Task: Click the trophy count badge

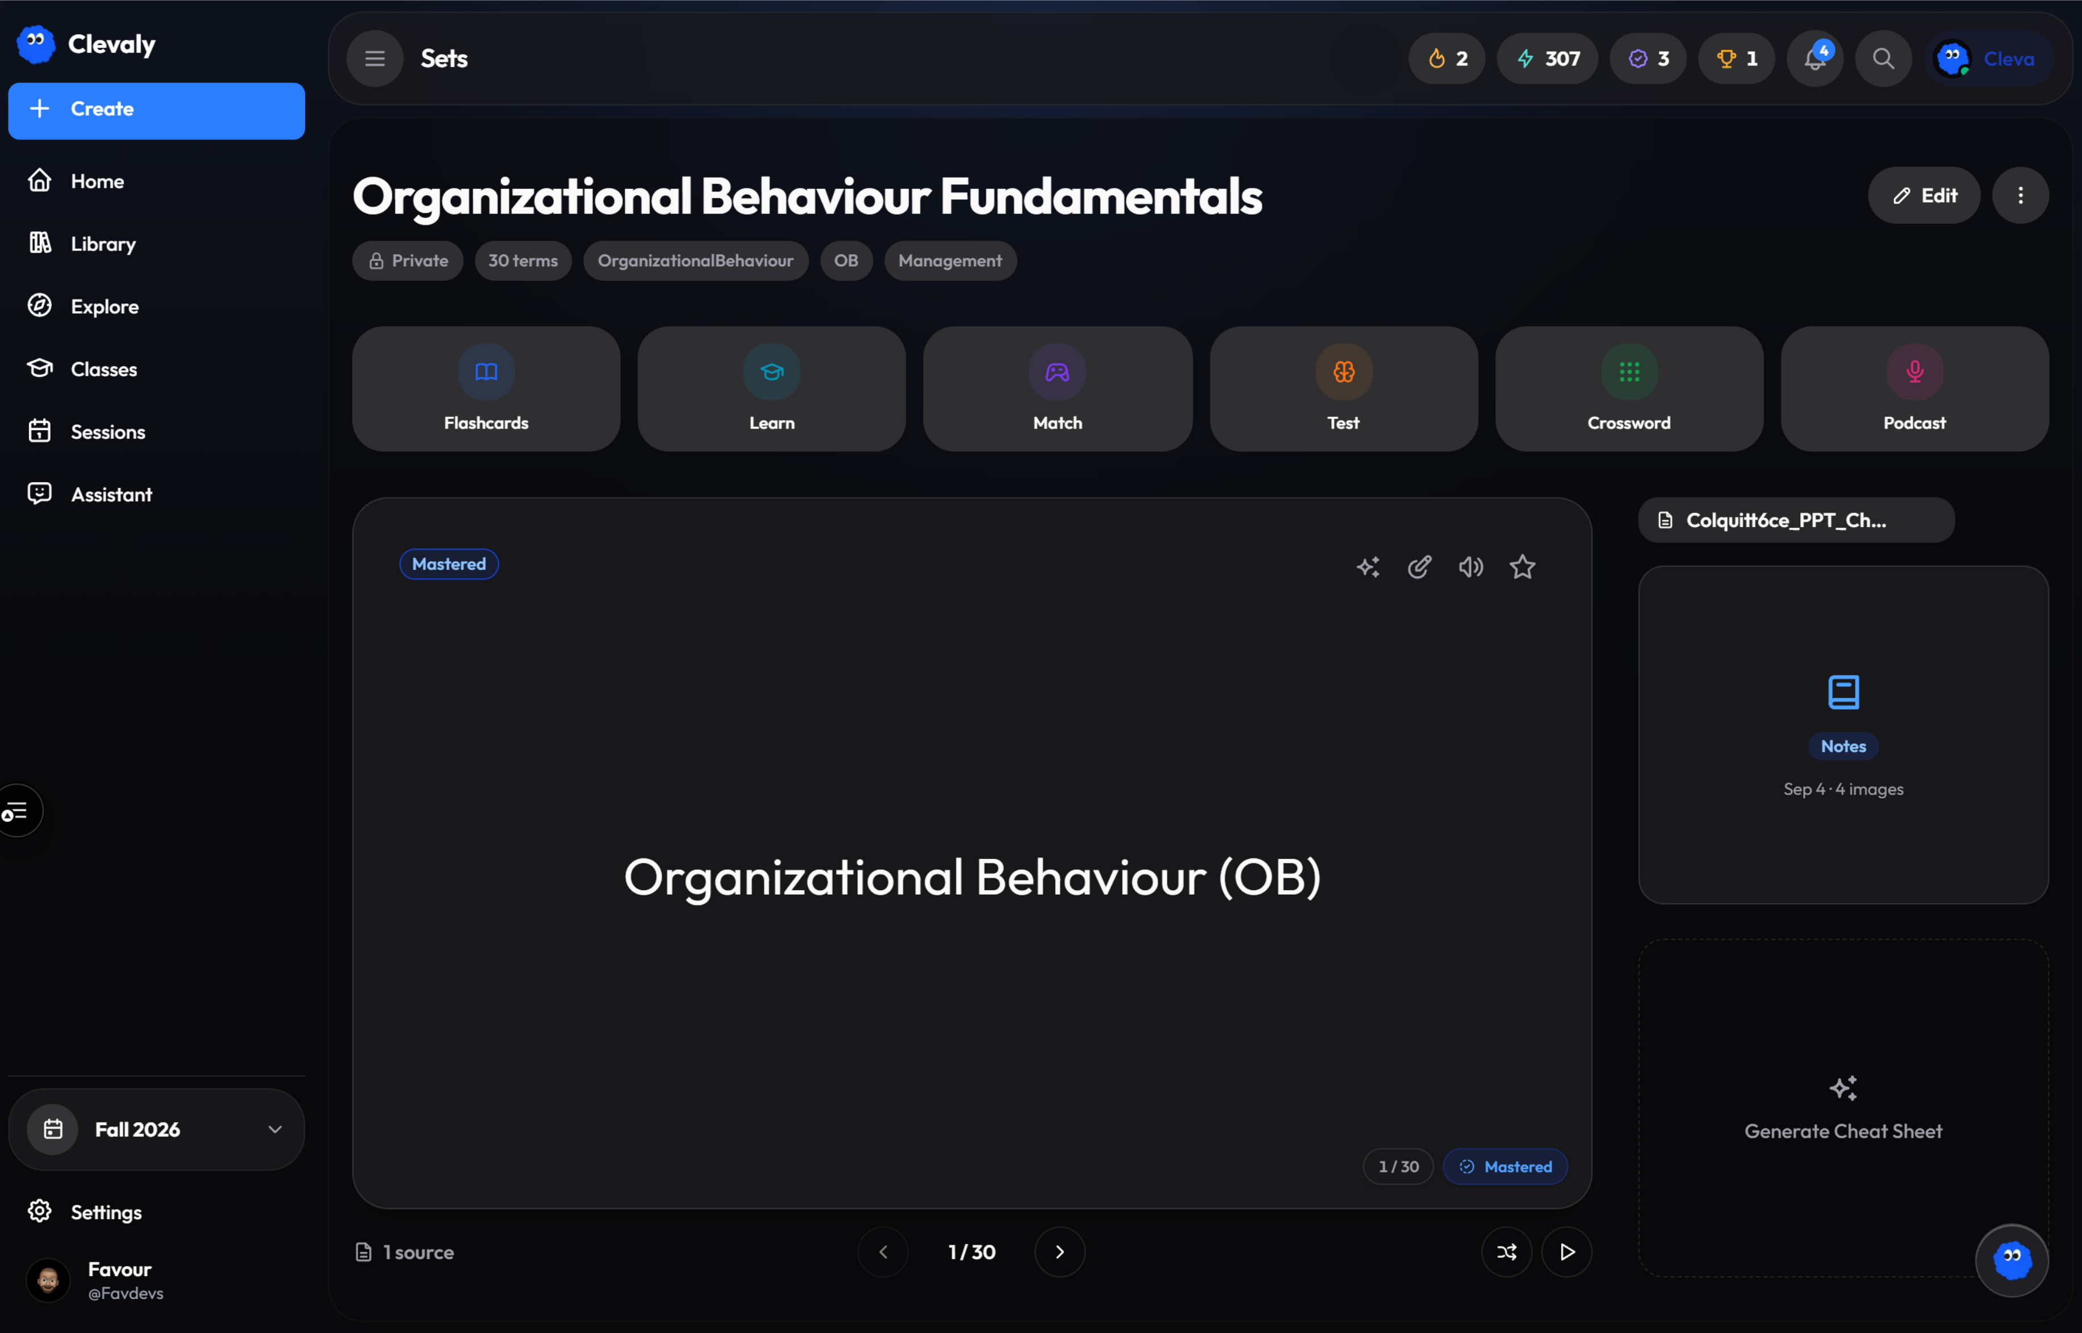Action: pos(1737,58)
